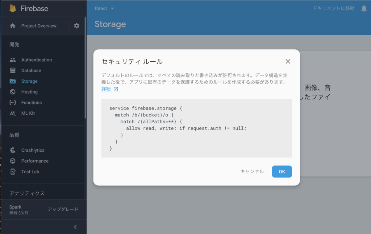Image resolution: width=371 pixels, height=234 pixels.
Task: Open Test Lab from the sidebar
Action: tap(30, 172)
